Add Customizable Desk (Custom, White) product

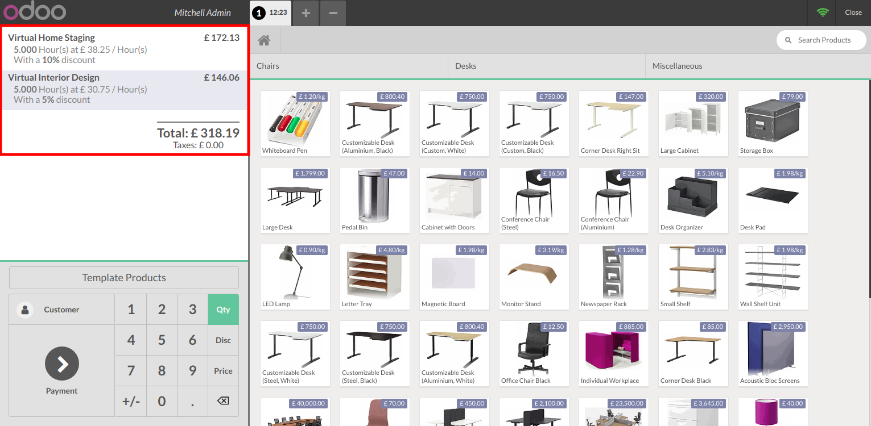pos(455,123)
